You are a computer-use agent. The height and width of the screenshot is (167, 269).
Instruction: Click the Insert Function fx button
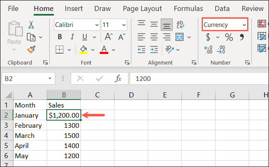click(118, 78)
